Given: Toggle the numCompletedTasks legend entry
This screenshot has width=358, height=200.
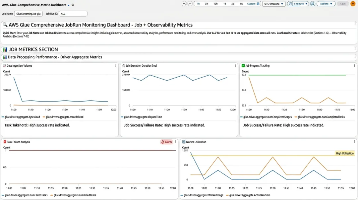Looking at the screenshot, I should [x=320, y=117].
